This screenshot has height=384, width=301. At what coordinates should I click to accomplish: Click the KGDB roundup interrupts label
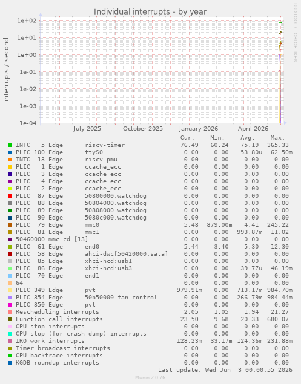coord(58,363)
